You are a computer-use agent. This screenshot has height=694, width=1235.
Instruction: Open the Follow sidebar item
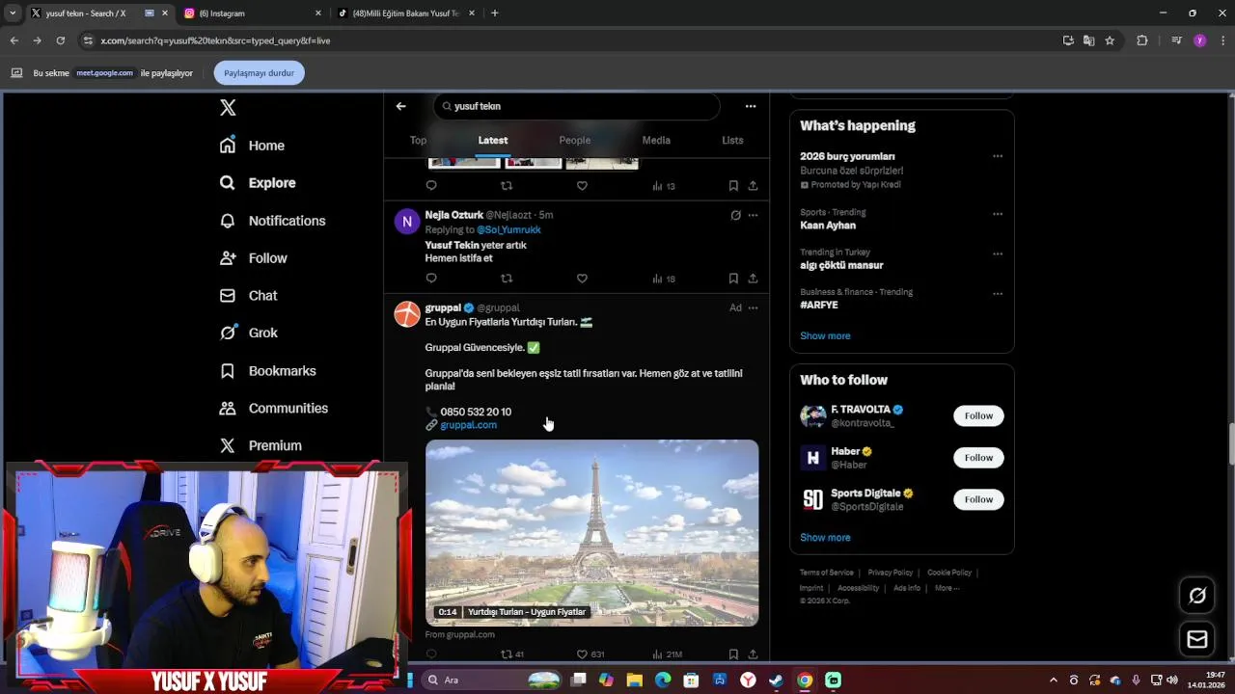(x=253, y=258)
